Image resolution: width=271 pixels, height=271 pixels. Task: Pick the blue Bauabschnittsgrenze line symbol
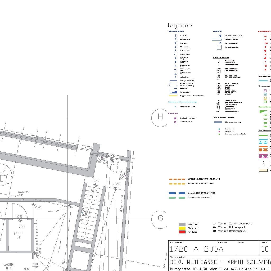click(177, 193)
